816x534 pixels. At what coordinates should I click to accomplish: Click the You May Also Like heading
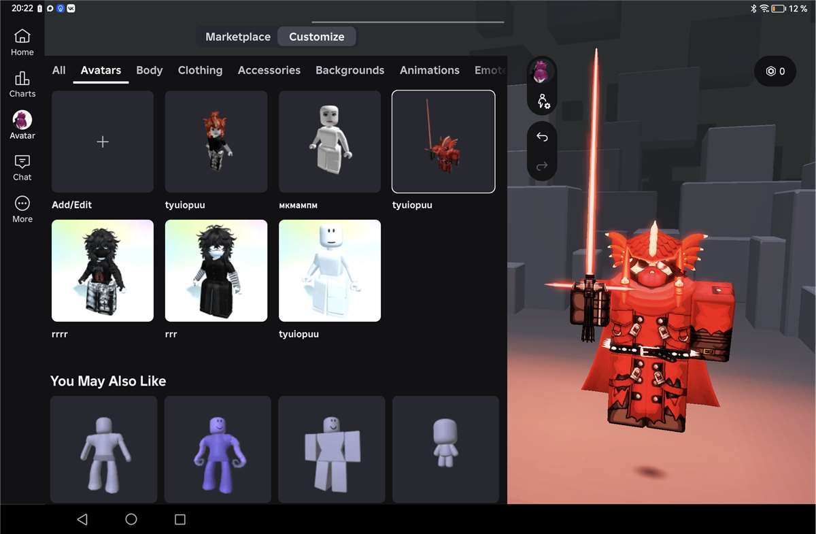[108, 381]
